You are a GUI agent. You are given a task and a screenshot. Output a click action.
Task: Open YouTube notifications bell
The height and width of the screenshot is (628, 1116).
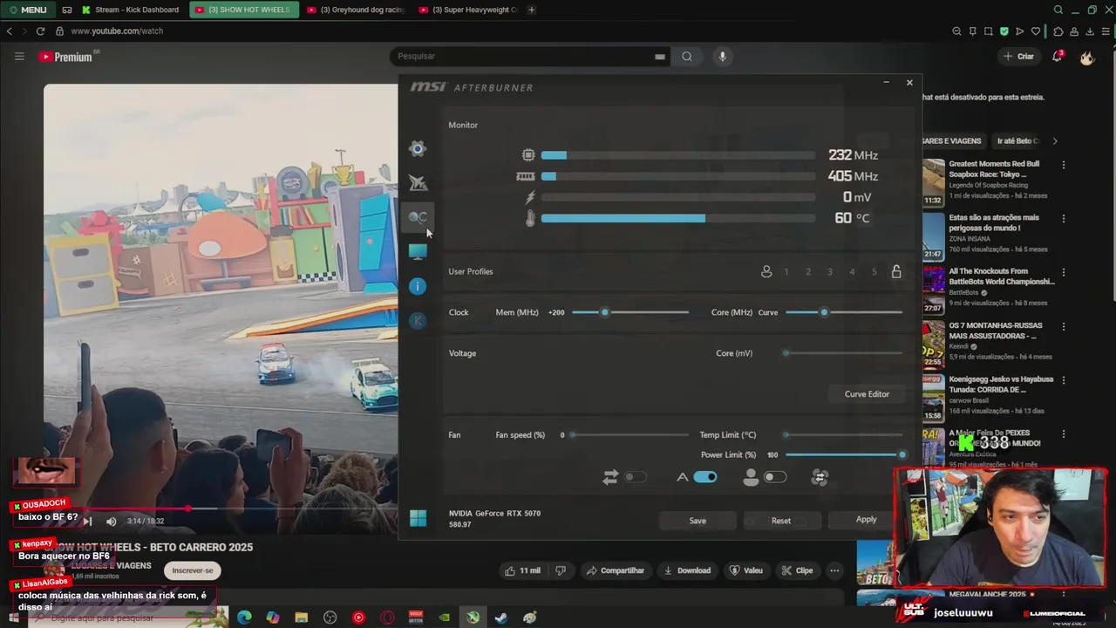[x=1057, y=56]
